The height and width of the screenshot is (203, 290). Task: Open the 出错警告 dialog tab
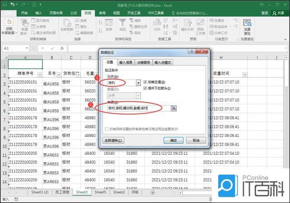pyautogui.click(x=144, y=62)
